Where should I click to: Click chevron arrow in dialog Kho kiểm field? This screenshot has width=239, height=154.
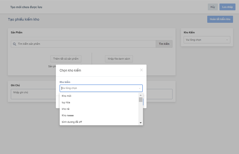pos(140,88)
